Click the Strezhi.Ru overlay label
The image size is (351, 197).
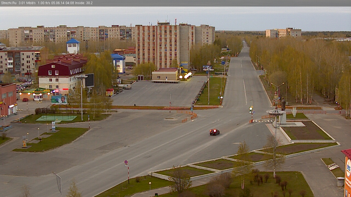click(x=9, y=3)
